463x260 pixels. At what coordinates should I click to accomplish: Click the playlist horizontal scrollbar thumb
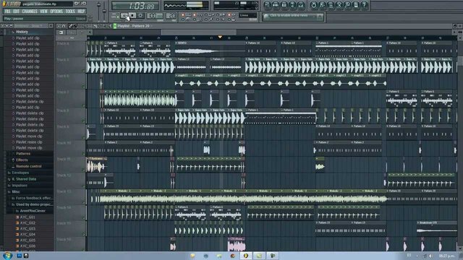[x=198, y=32]
